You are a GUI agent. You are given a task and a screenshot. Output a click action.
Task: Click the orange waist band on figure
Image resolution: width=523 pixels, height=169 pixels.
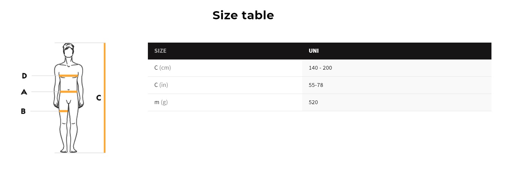[69, 92]
